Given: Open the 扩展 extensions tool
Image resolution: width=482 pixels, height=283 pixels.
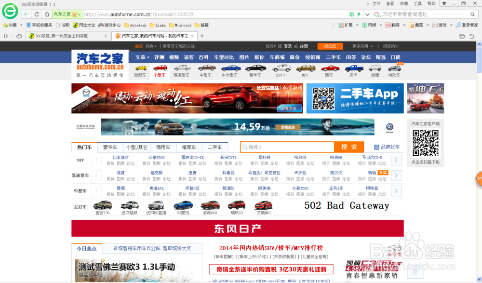Looking at the screenshot, I should point(346,25).
